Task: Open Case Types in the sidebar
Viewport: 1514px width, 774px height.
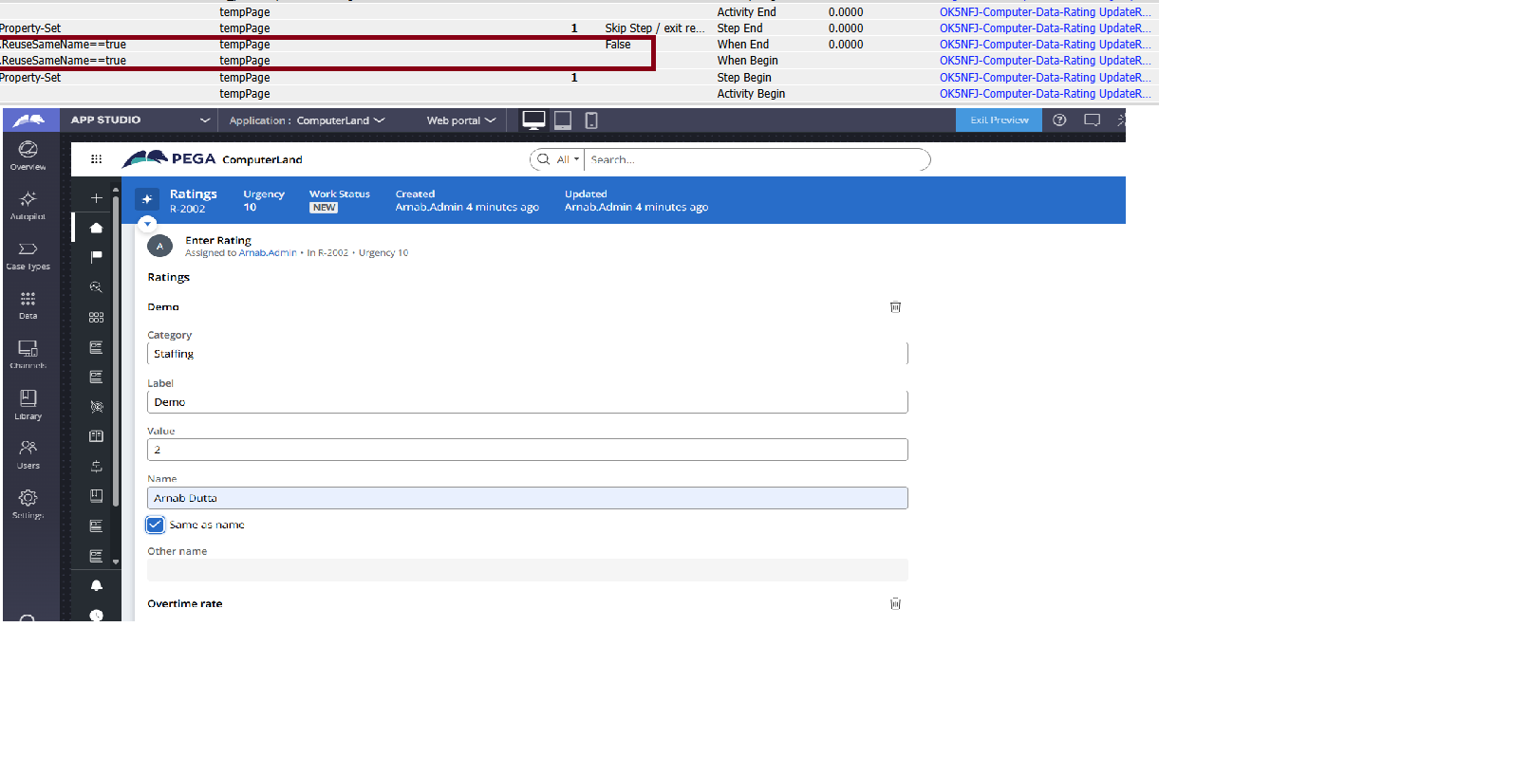Action: click(x=28, y=255)
